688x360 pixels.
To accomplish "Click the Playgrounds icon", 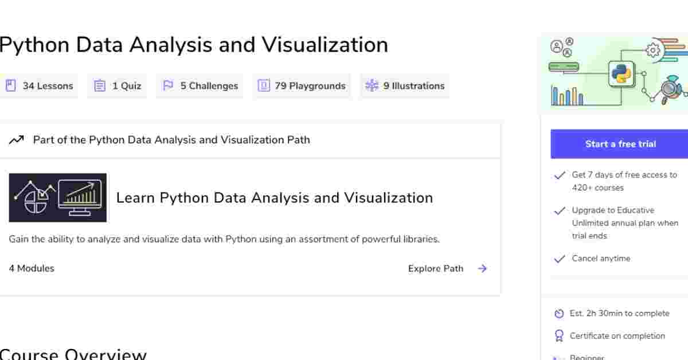I will [x=264, y=86].
